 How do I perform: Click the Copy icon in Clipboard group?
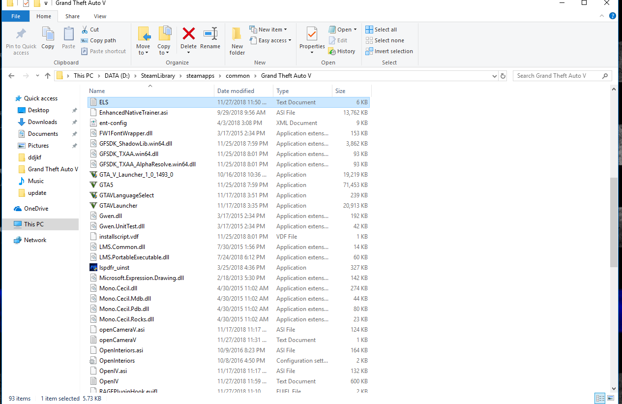48,34
